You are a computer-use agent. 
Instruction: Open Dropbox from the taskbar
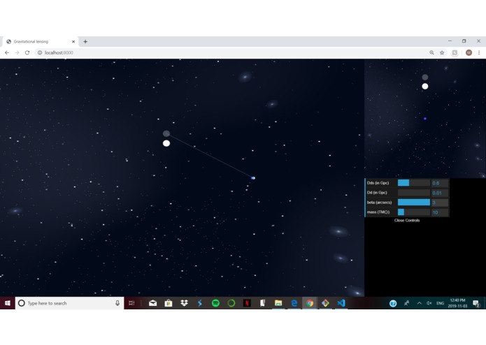184,303
